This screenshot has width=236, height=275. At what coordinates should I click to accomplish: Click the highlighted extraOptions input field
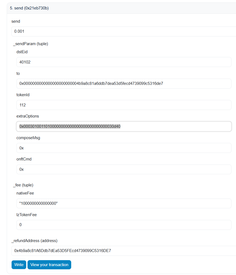click(124, 126)
